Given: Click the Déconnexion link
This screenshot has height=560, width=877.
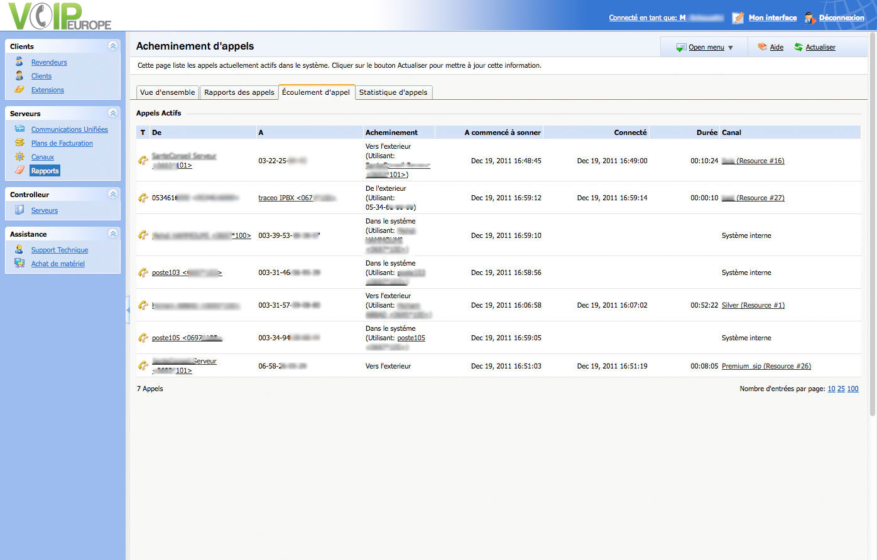Looking at the screenshot, I should tap(841, 18).
